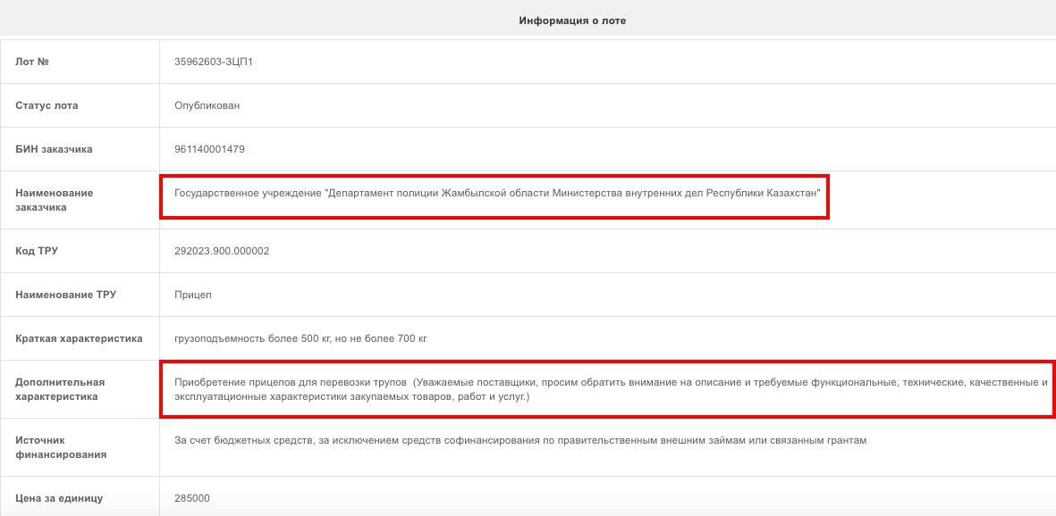Select the BIN value 961140001479
1056x516 pixels.
[x=209, y=149]
